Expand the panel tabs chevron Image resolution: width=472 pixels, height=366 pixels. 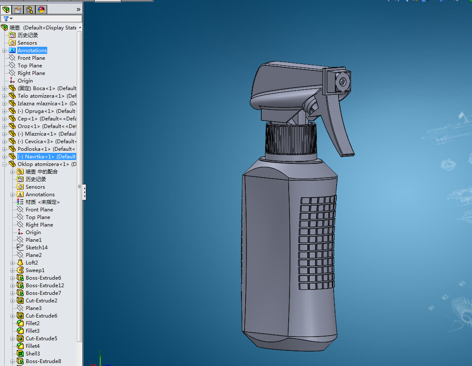pos(78,9)
